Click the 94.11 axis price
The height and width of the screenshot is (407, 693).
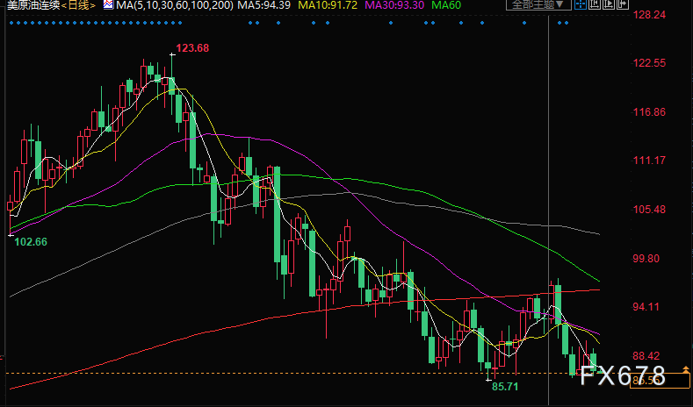coord(646,307)
